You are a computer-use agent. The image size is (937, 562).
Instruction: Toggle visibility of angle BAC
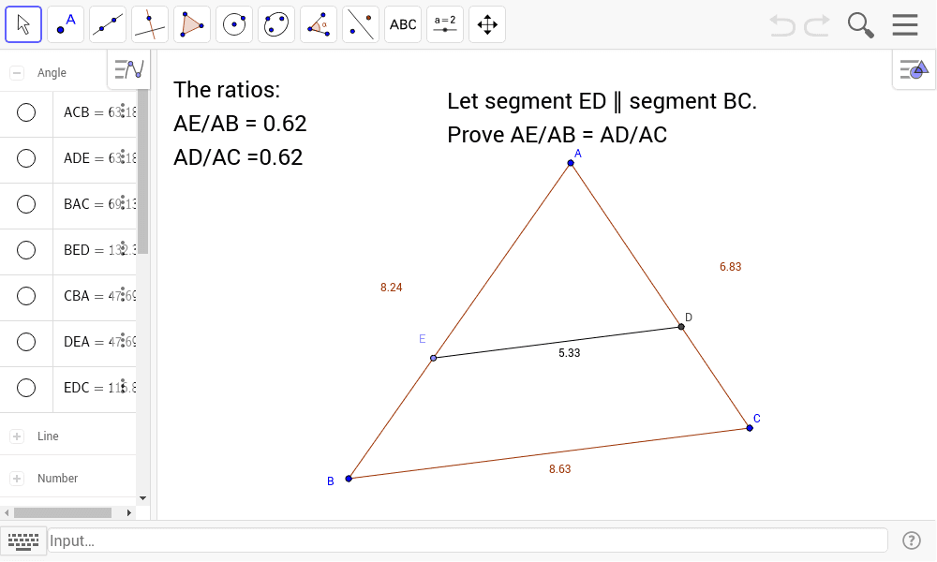click(26, 204)
